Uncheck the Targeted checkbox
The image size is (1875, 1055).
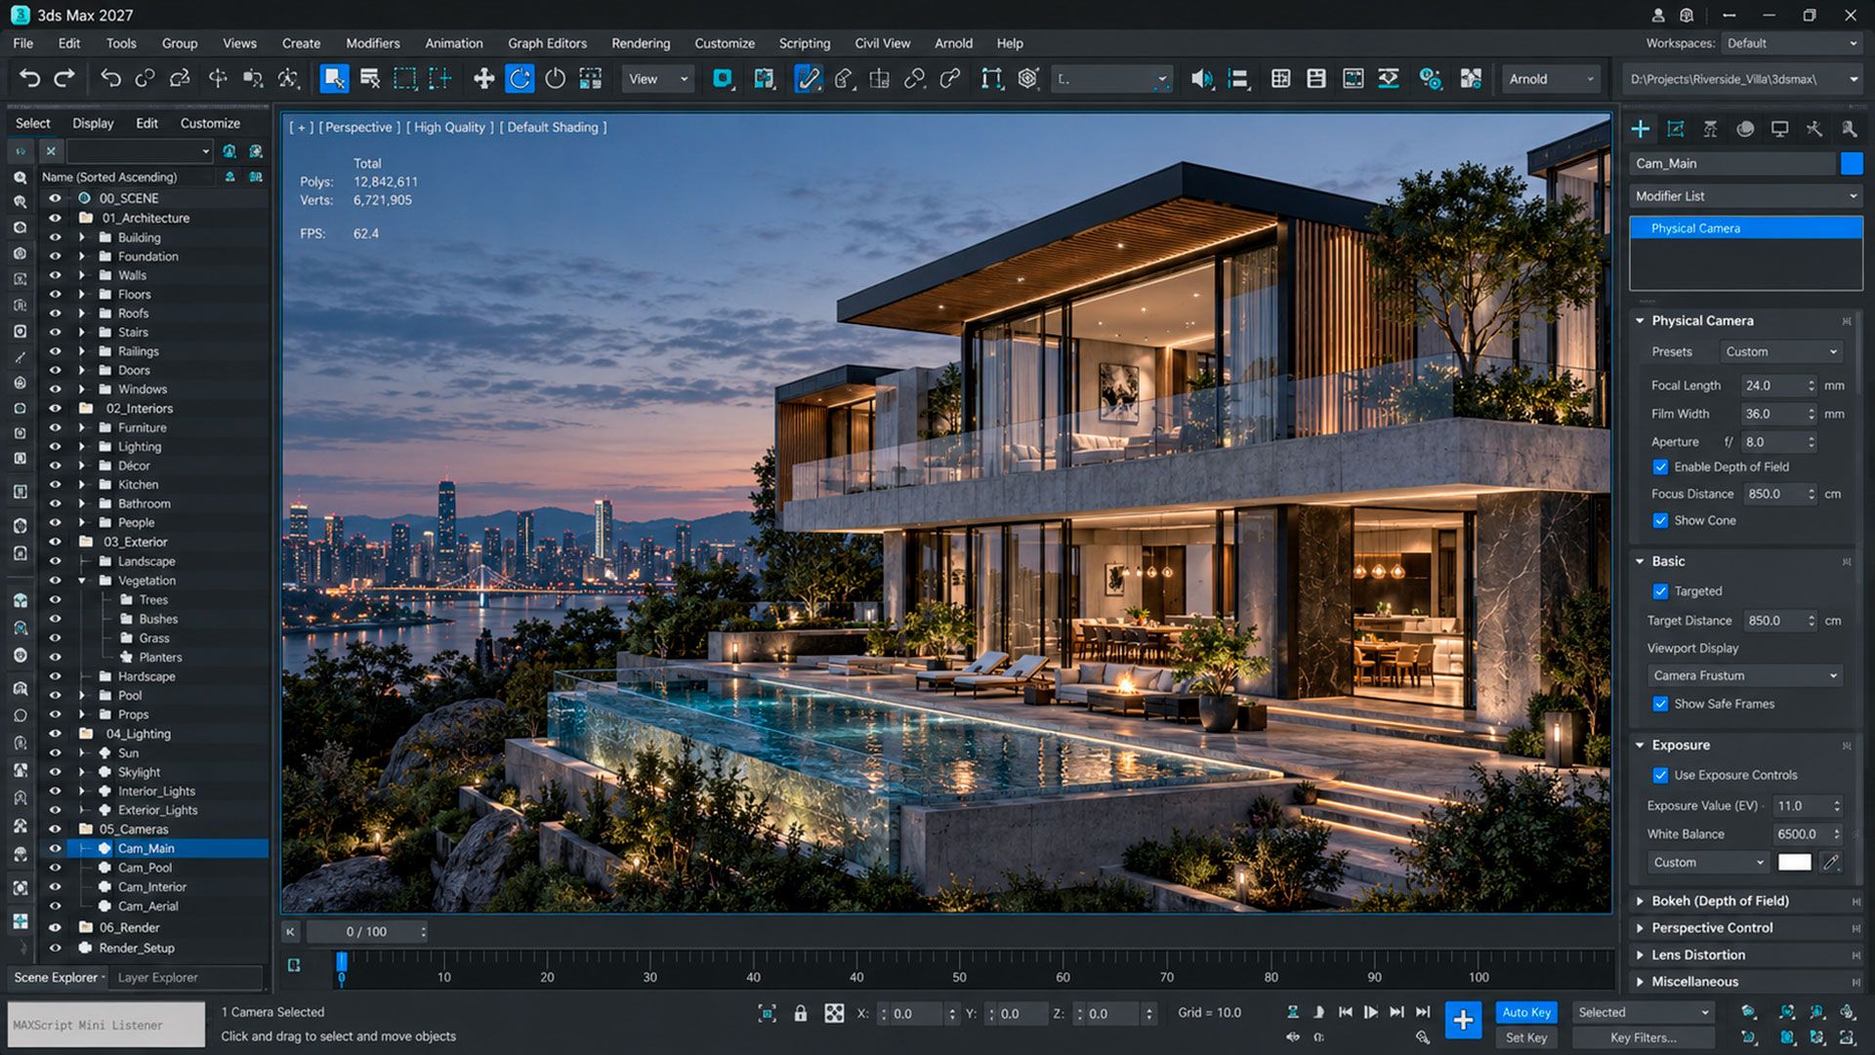pos(1660,591)
